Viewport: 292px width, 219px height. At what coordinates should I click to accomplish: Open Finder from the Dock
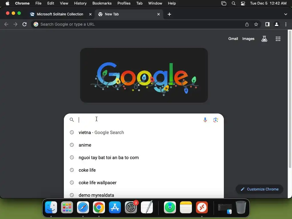(51, 207)
